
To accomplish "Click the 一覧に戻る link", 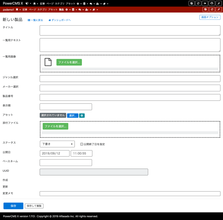I will tap(35, 20).
